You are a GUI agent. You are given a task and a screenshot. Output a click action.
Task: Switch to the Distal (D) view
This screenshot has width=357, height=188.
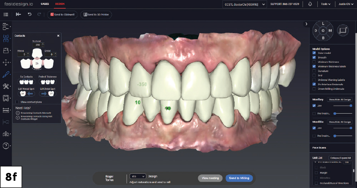coord(316,31)
